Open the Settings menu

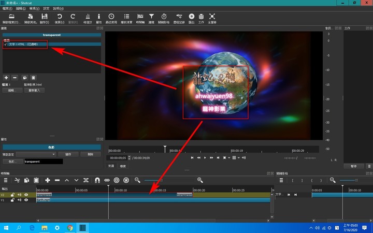click(46, 9)
